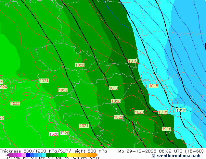The image size is (206, 159).
Task: Click the legend value 498
Action: click(x=25, y=158)
